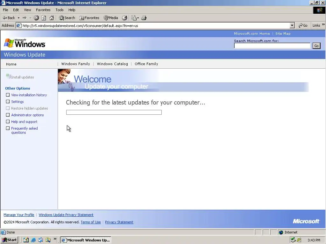The image size is (326, 244).
Task: Open the Edit menu
Action: coord(16,10)
